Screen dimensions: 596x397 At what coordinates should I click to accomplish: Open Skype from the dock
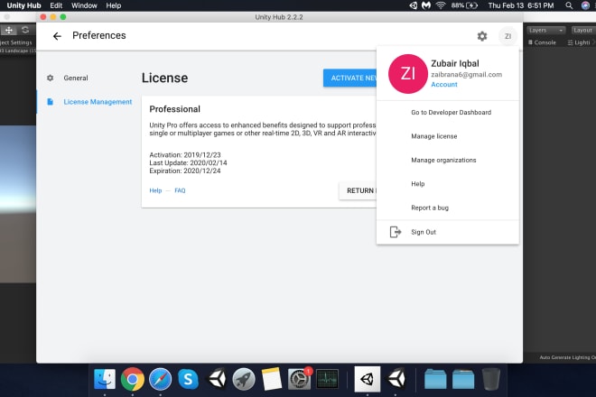[188, 379]
